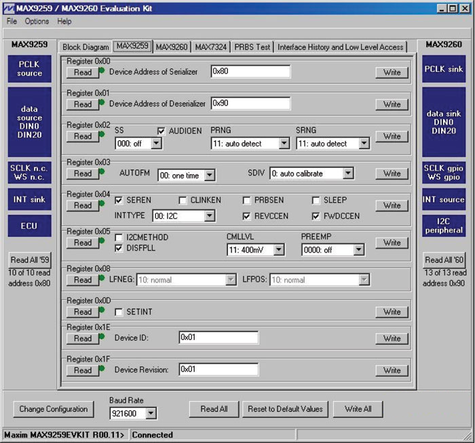
Task: Click the ECU block
Action: point(29,226)
